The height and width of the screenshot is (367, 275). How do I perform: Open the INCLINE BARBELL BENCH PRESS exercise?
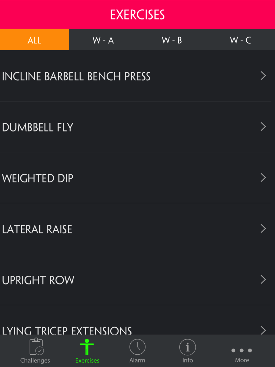76,76
